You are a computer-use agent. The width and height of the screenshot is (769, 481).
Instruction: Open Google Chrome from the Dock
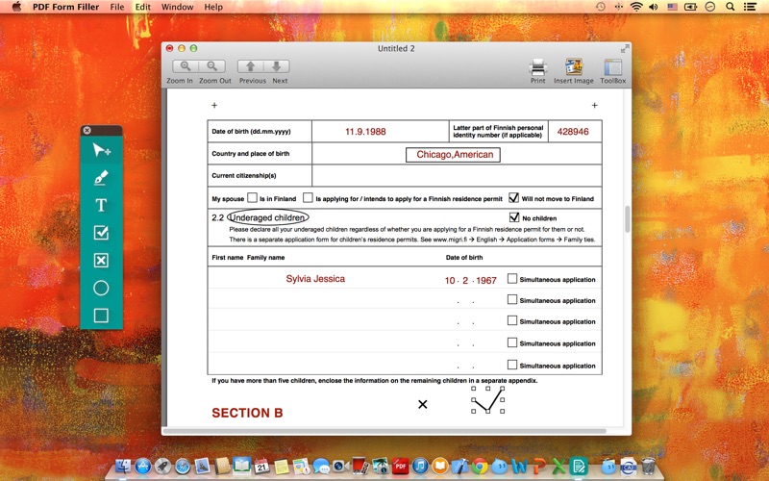480,466
